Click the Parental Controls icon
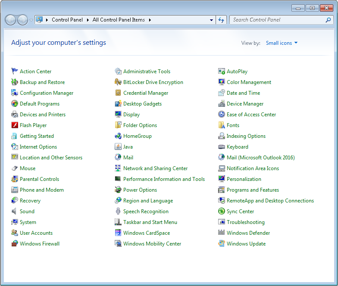The image size is (338, 286). click(15, 179)
